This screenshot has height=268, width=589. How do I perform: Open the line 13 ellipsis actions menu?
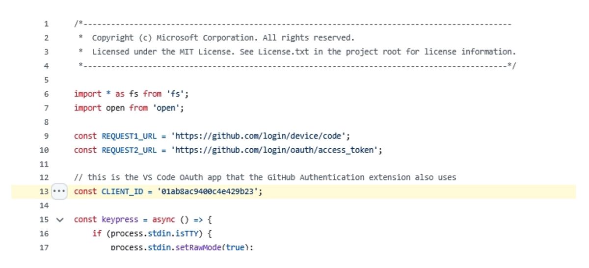pos(59,192)
